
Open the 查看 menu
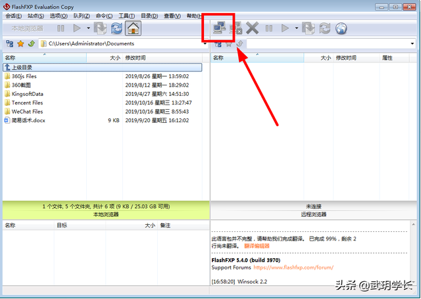(172, 16)
